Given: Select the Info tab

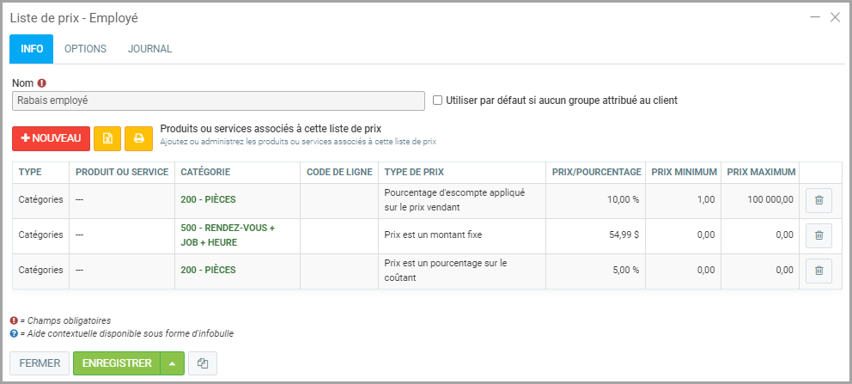Looking at the screenshot, I should pyautogui.click(x=32, y=49).
